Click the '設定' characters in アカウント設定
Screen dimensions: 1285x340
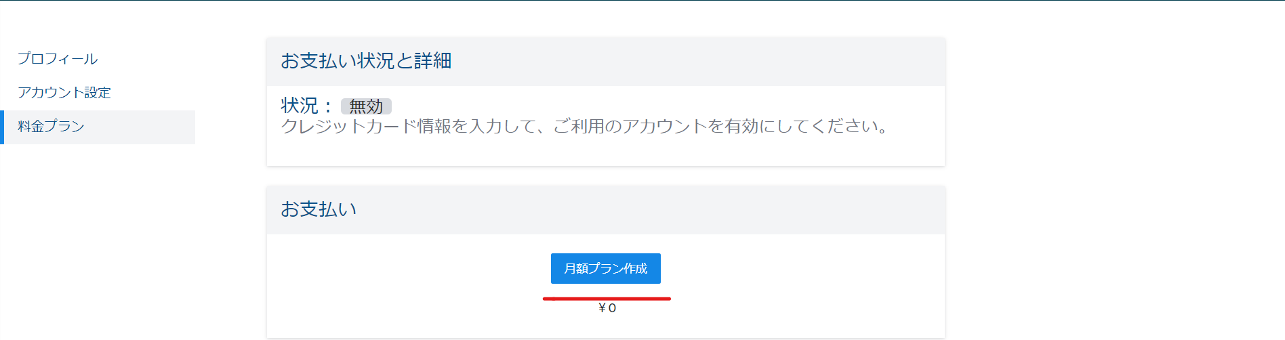click(98, 93)
